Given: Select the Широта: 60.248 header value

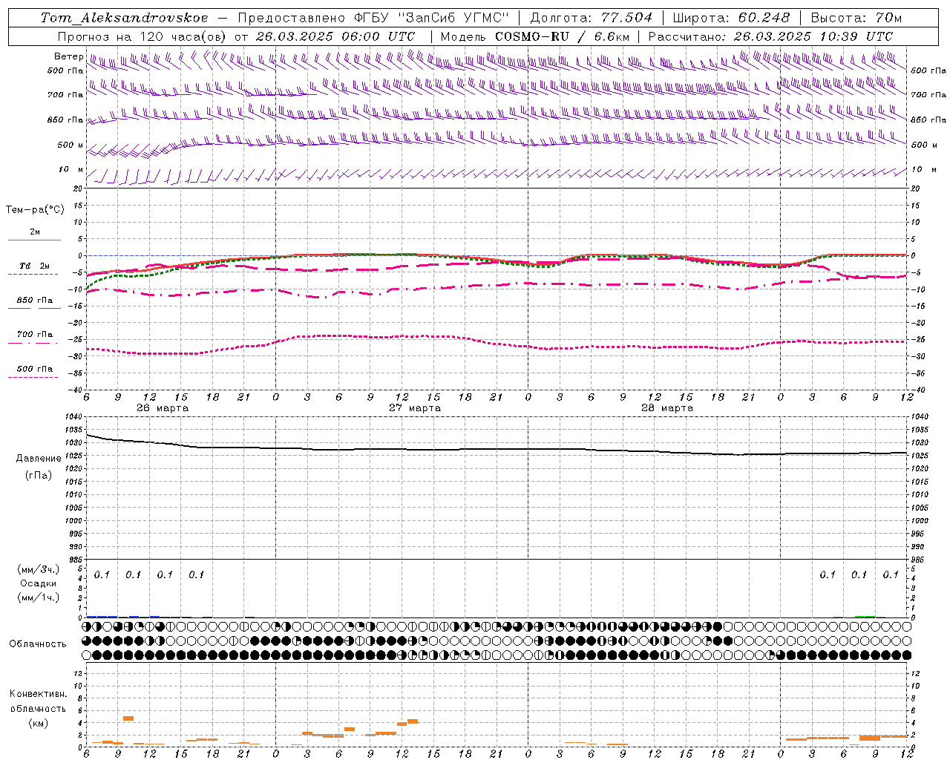Looking at the screenshot, I should coord(732,18).
